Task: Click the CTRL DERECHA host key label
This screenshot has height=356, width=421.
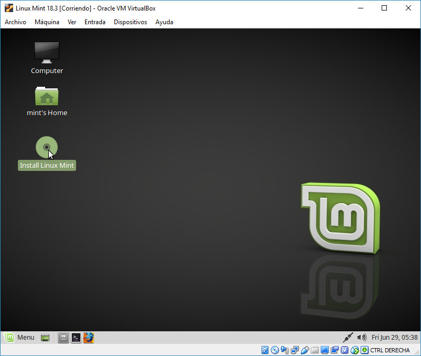Action: point(390,350)
